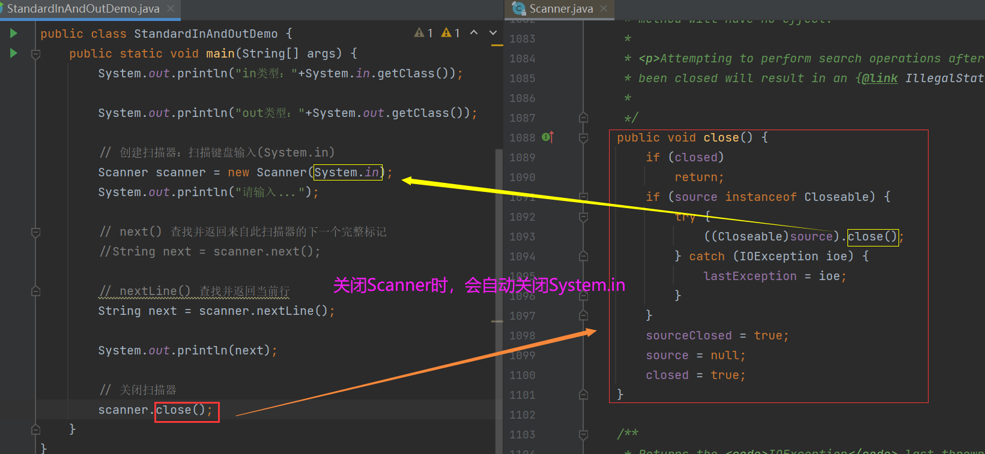Collapse the try block at line 1092
Image resolution: width=985 pixels, height=454 pixels.
click(x=583, y=217)
